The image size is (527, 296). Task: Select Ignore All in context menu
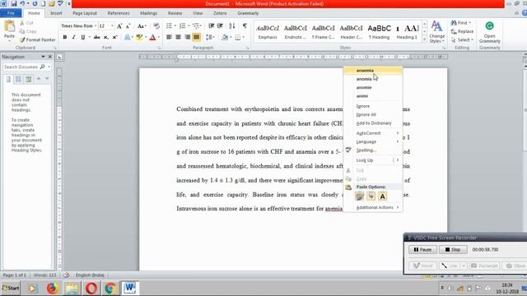coord(373,114)
